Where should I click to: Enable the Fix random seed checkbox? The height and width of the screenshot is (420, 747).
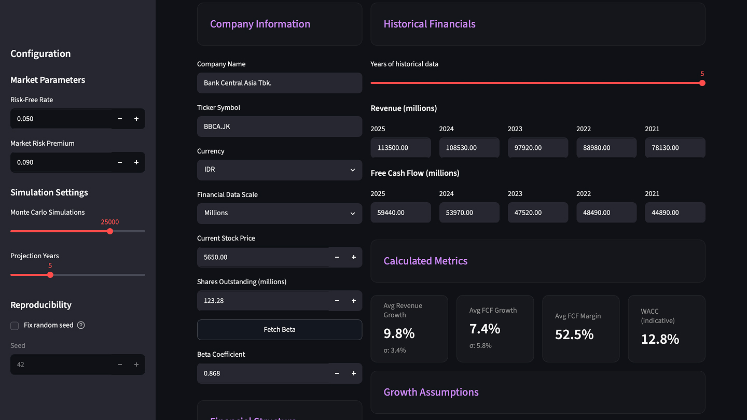tap(15, 325)
